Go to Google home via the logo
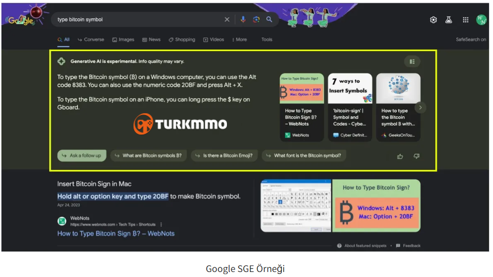The image size is (493, 277). (x=21, y=21)
